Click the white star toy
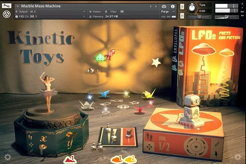 point(156,62)
